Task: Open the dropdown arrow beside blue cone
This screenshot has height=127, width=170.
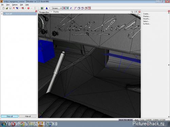Action: [x=49, y=8]
